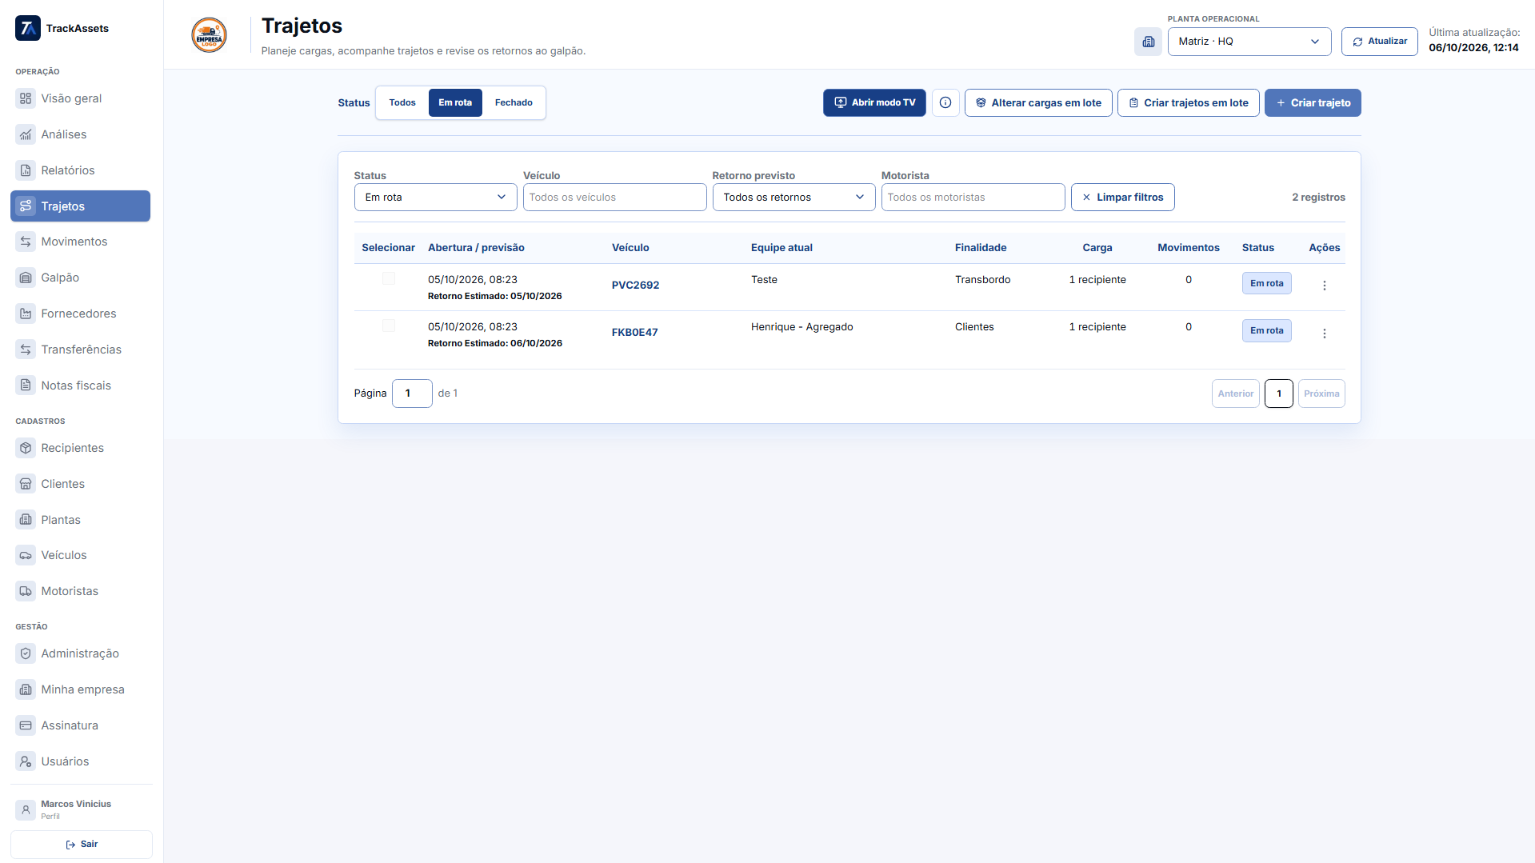Image resolution: width=1535 pixels, height=863 pixels.
Task: Click the Fornecedores factory icon
Action: 26,314
